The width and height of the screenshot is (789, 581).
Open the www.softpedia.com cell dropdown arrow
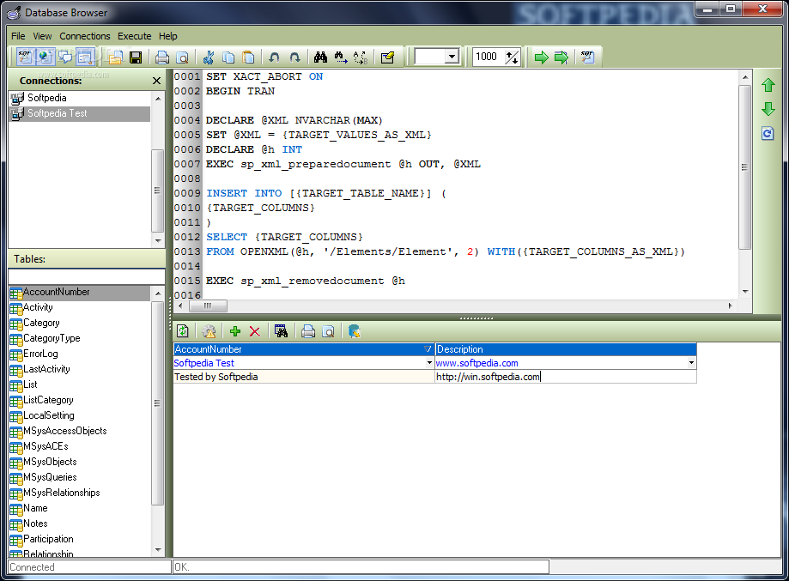coord(691,363)
